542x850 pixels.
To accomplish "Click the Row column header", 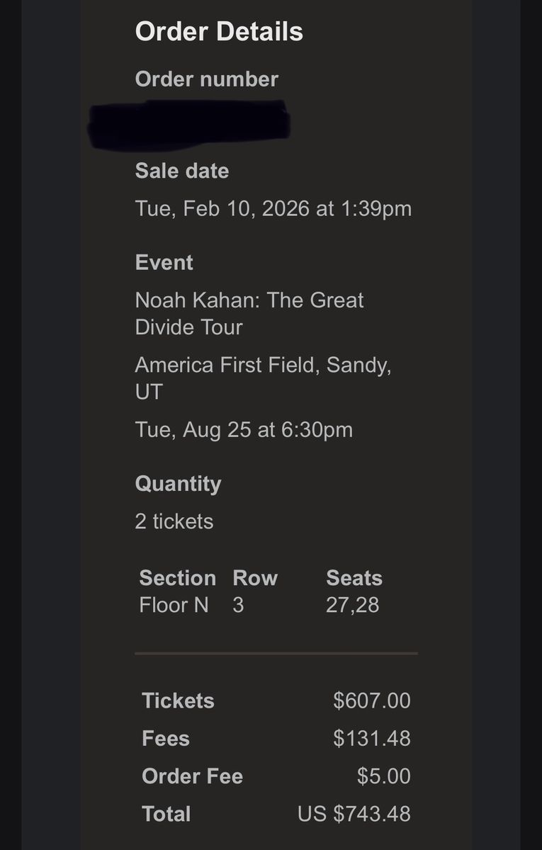I will 255,578.
